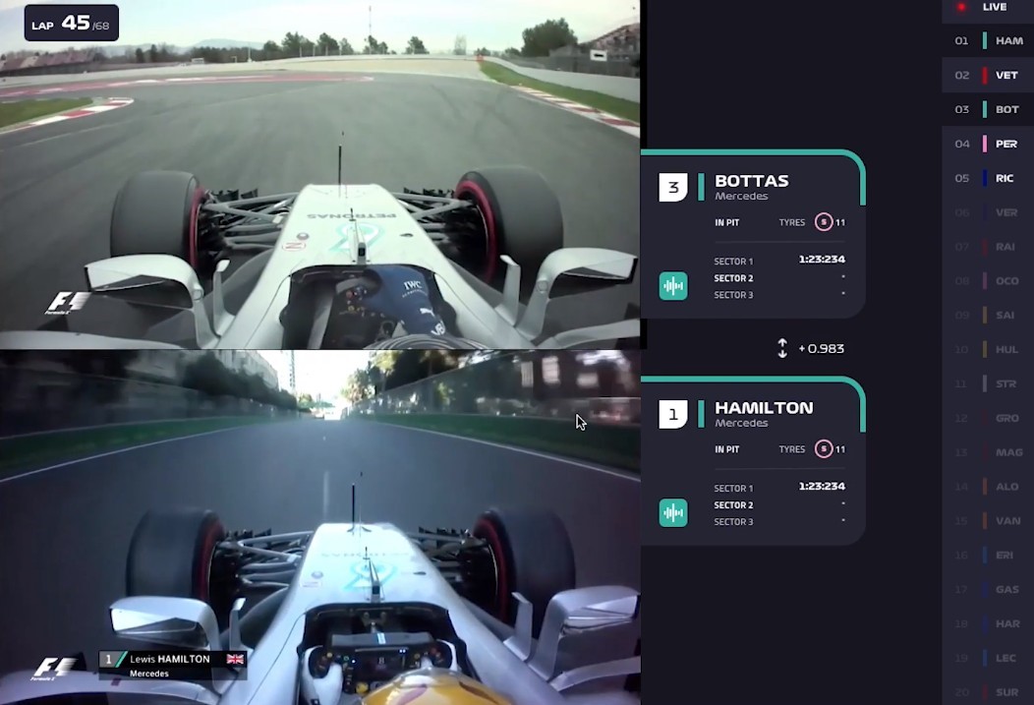Click Bottas soft tyre compound icon
The width and height of the screenshot is (1034, 705).
(x=823, y=222)
